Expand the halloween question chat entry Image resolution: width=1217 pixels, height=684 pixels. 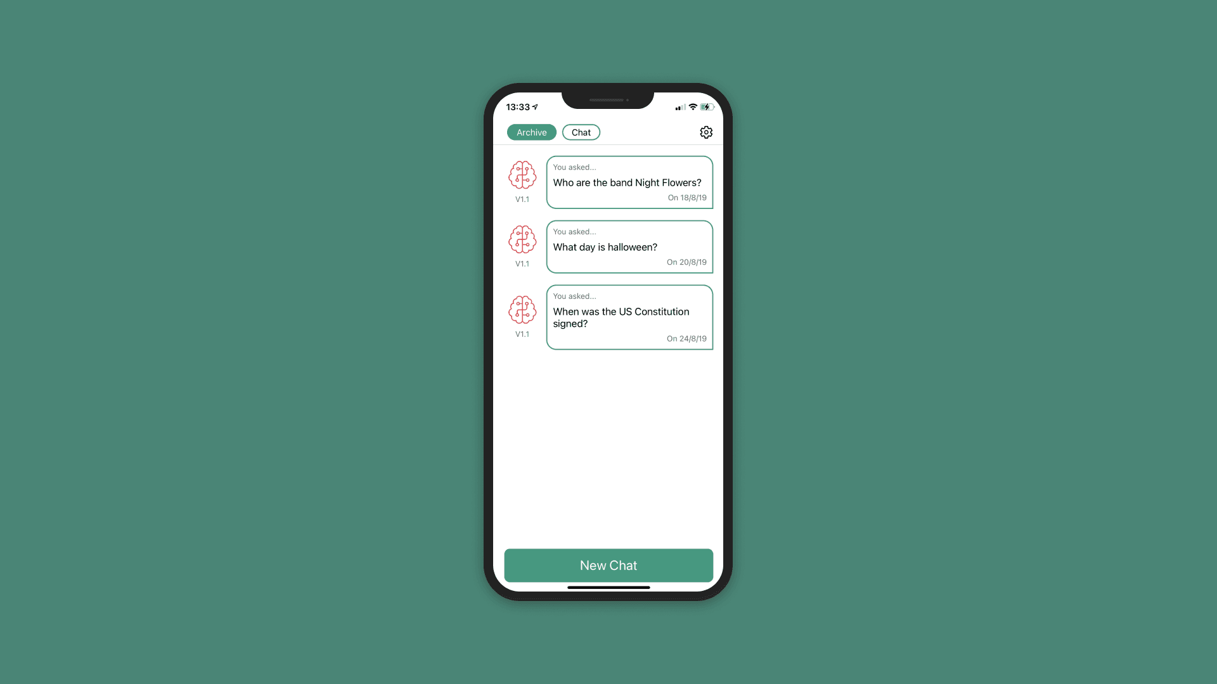(x=629, y=246)
